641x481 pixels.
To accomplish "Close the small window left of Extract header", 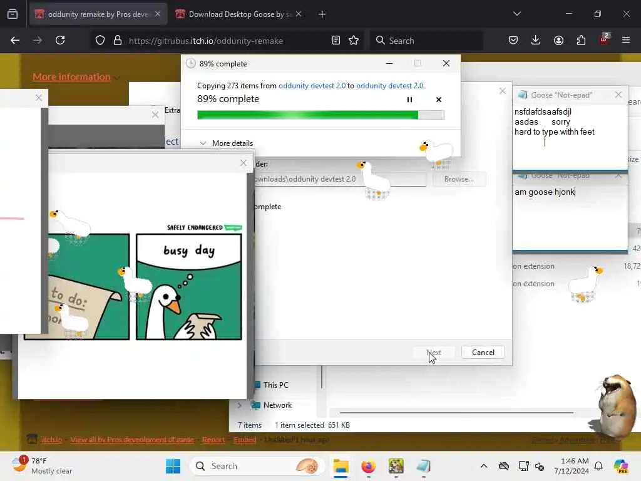I will tap(155, 115).
